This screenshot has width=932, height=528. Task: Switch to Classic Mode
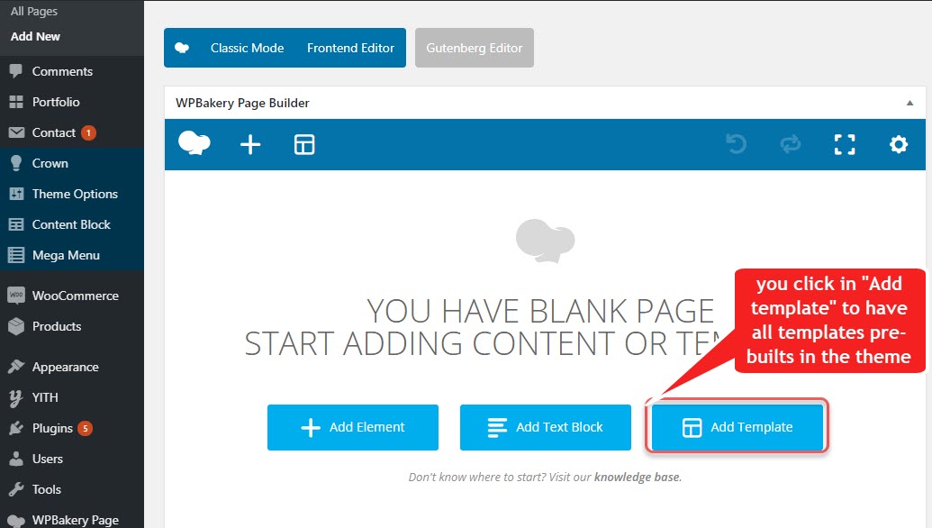[x=247, y=48]
